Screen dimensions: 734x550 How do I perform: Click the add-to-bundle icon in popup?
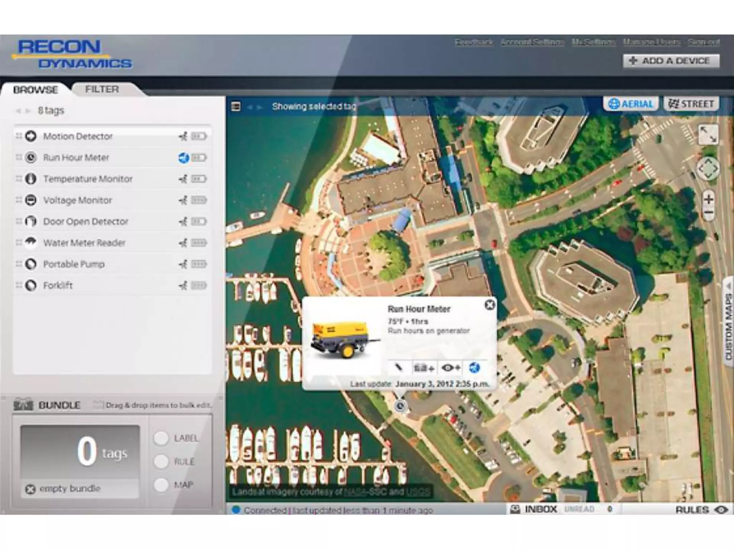[x=424, y=368]
